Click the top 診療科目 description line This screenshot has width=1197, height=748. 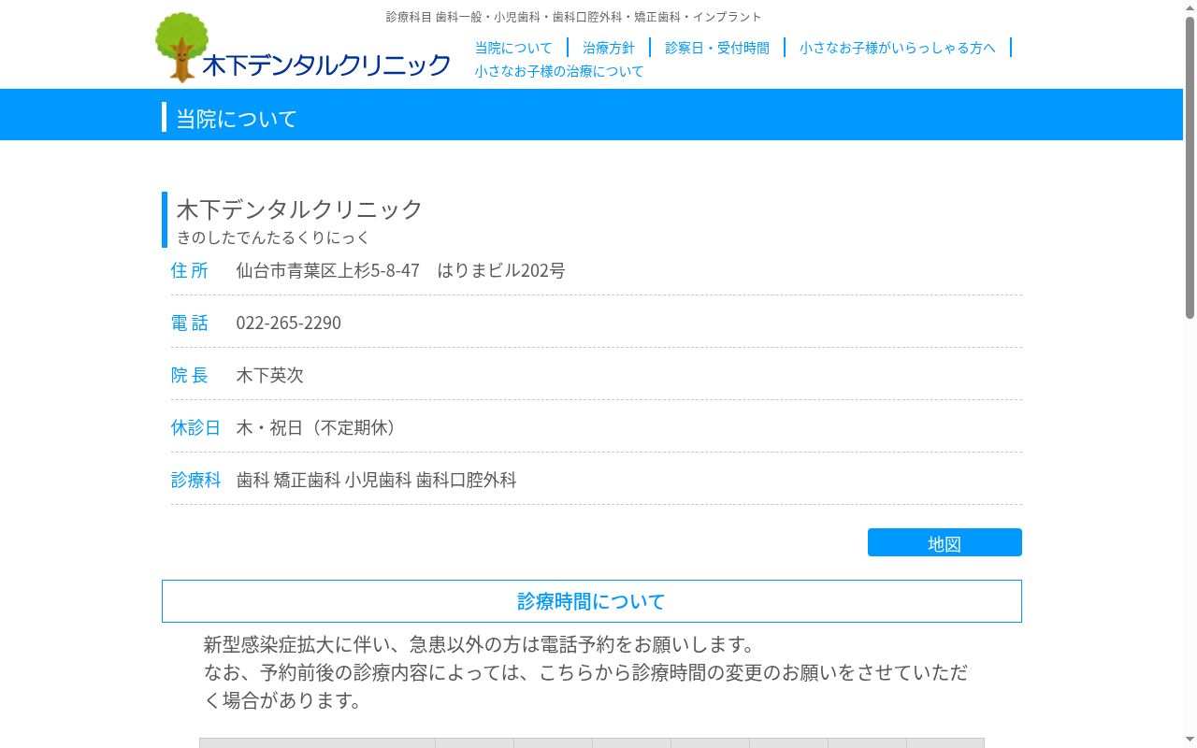pos(573,17)
